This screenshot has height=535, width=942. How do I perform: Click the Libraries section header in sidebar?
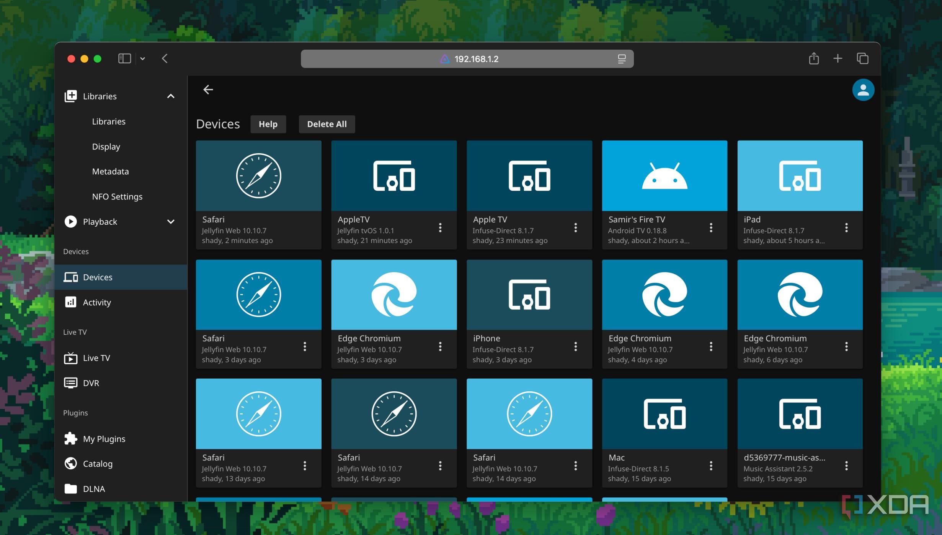[x=121, y=96]
